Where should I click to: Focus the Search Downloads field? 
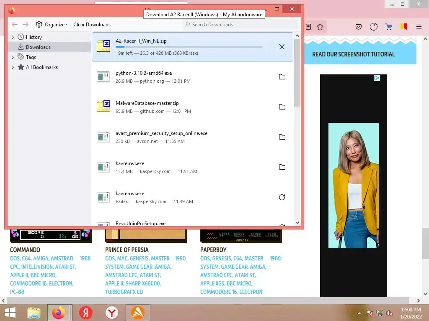click(x=241, y=25)
